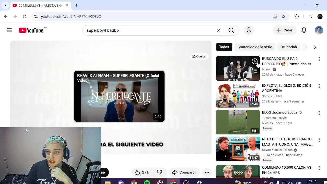
Task: Open the tab search dropdown arrow
Action: click(x=5, y=5)
